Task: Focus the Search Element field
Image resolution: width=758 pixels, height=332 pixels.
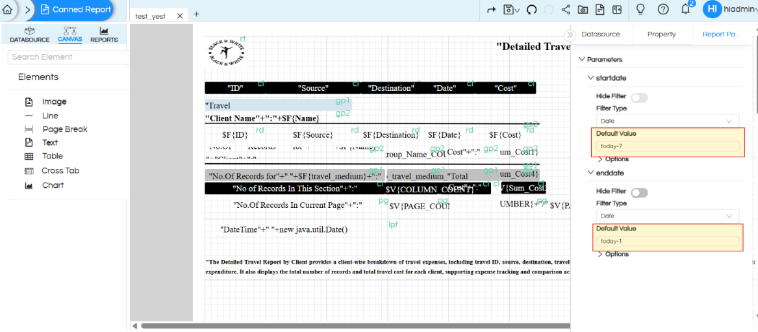Action: (x=69, y=57)
